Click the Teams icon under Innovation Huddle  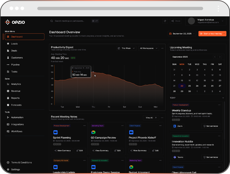click(x=175, y=157)
